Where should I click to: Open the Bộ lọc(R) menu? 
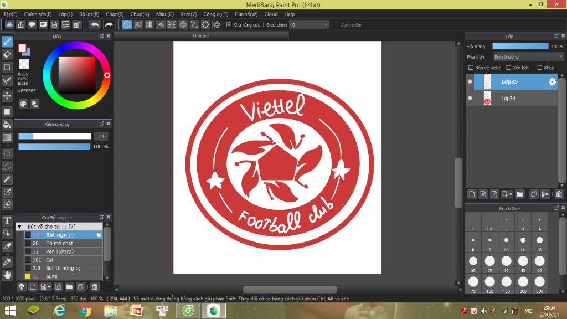click(x=89, y=14)
